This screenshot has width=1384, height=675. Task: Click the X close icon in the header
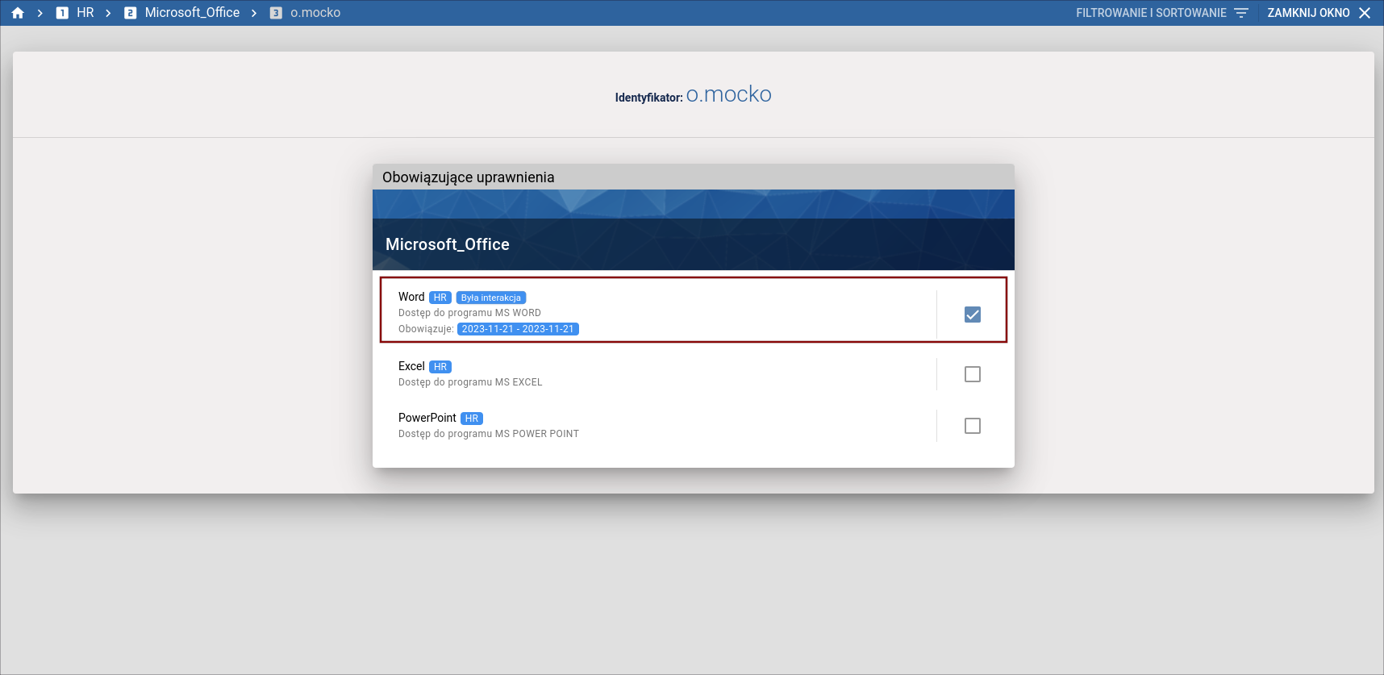click(x=1365, y=13)
